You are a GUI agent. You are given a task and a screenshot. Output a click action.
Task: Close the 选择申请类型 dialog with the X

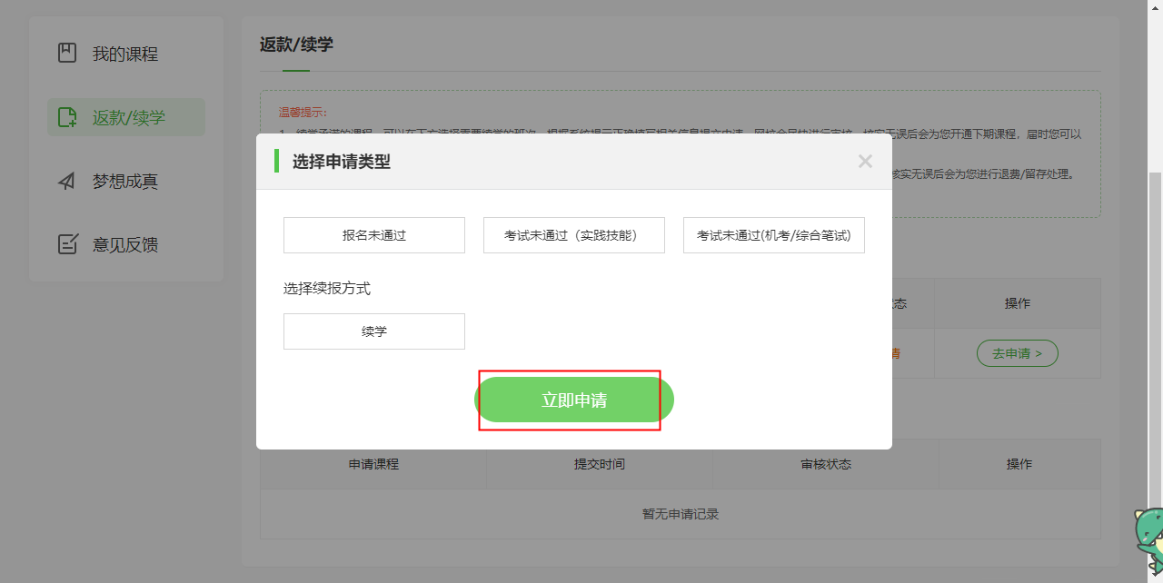(x=865, y=162)
